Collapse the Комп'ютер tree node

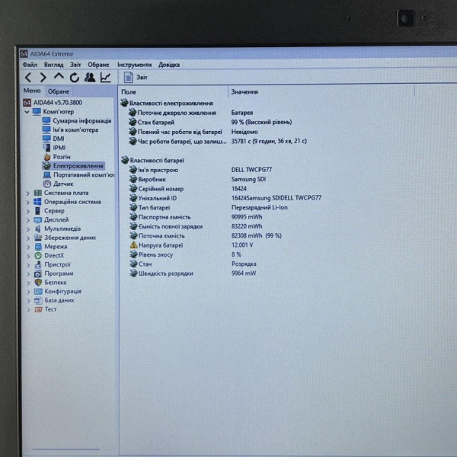(x=27, y=112)
